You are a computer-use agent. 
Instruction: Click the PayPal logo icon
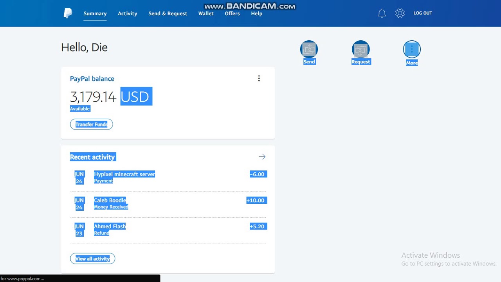(68, 13)
